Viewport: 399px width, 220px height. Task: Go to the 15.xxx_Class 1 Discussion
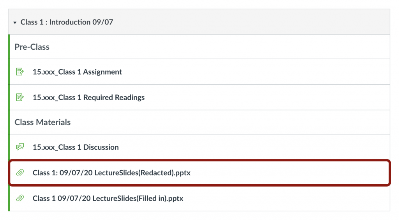[x=76, y=147]
